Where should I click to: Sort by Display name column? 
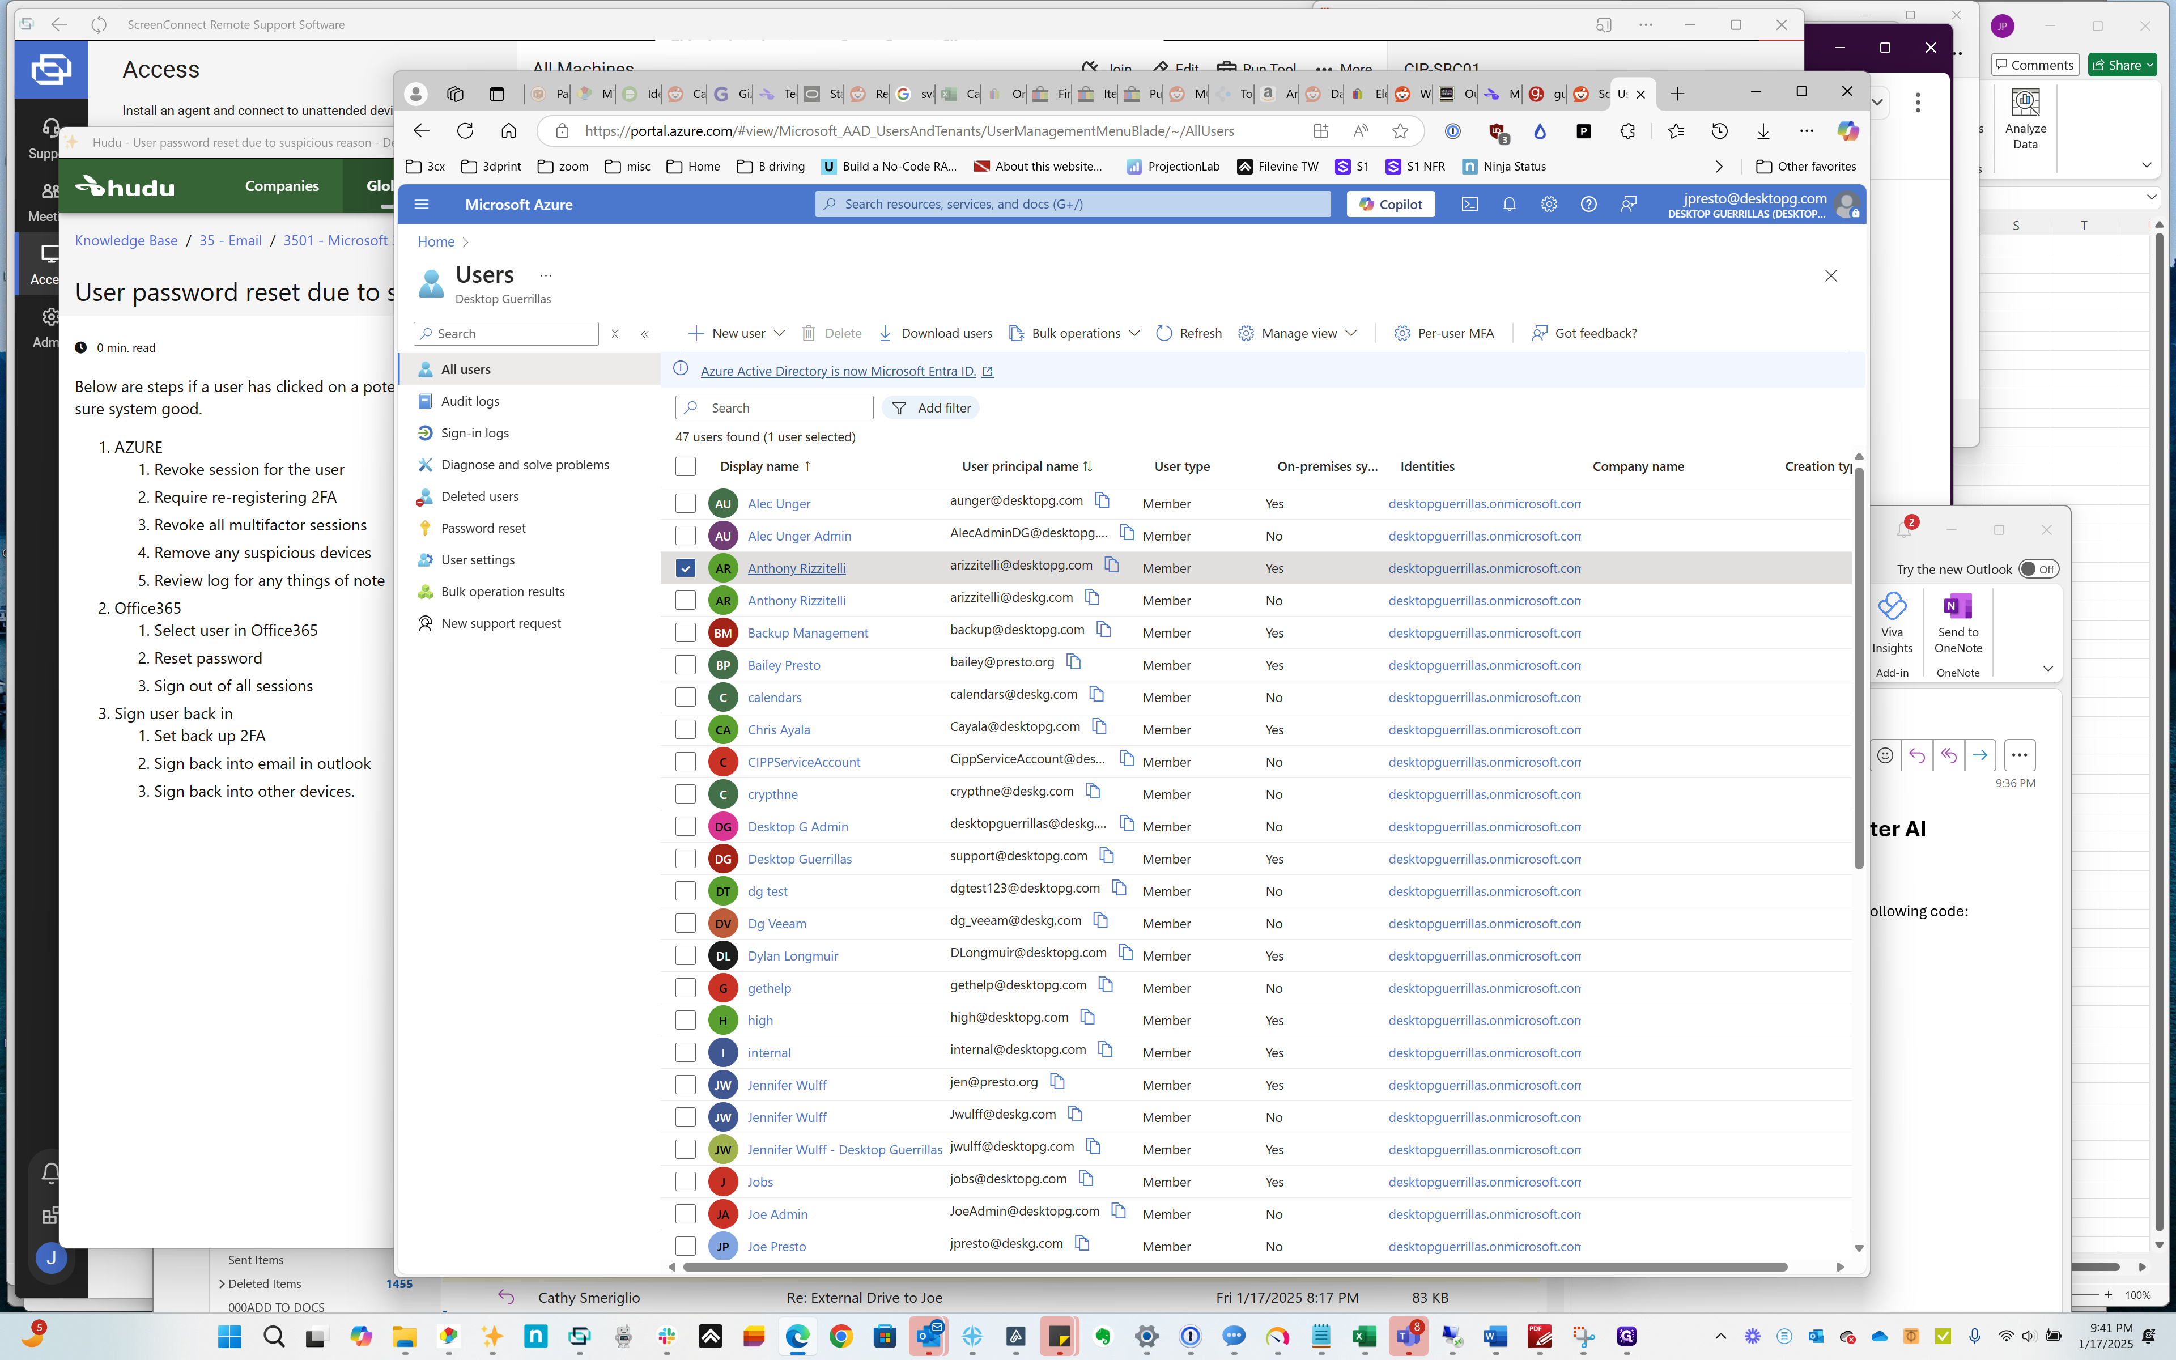coord(765,466)
